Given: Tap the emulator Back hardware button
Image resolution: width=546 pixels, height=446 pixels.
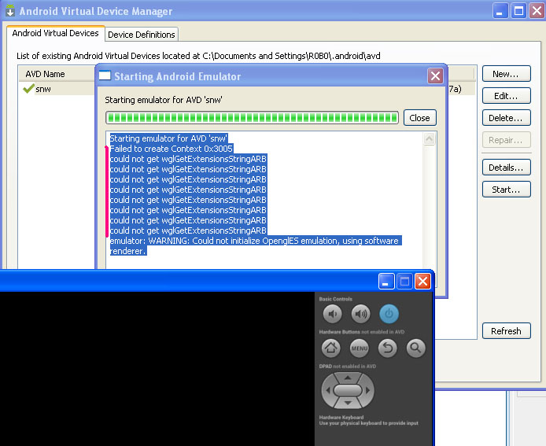Looking at the screenshot, I should pos(388,348).
